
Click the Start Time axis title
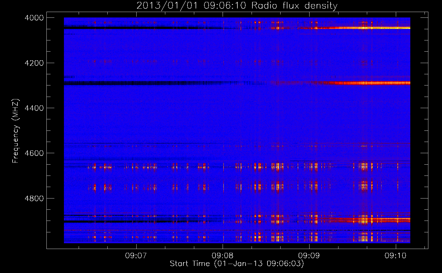(237, 264)
